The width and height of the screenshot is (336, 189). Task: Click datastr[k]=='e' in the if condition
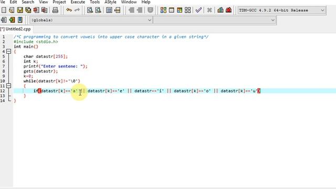[106, 91]
